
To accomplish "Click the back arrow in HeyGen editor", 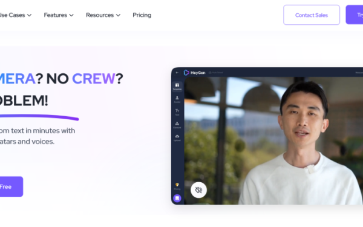I will point(177,73).
